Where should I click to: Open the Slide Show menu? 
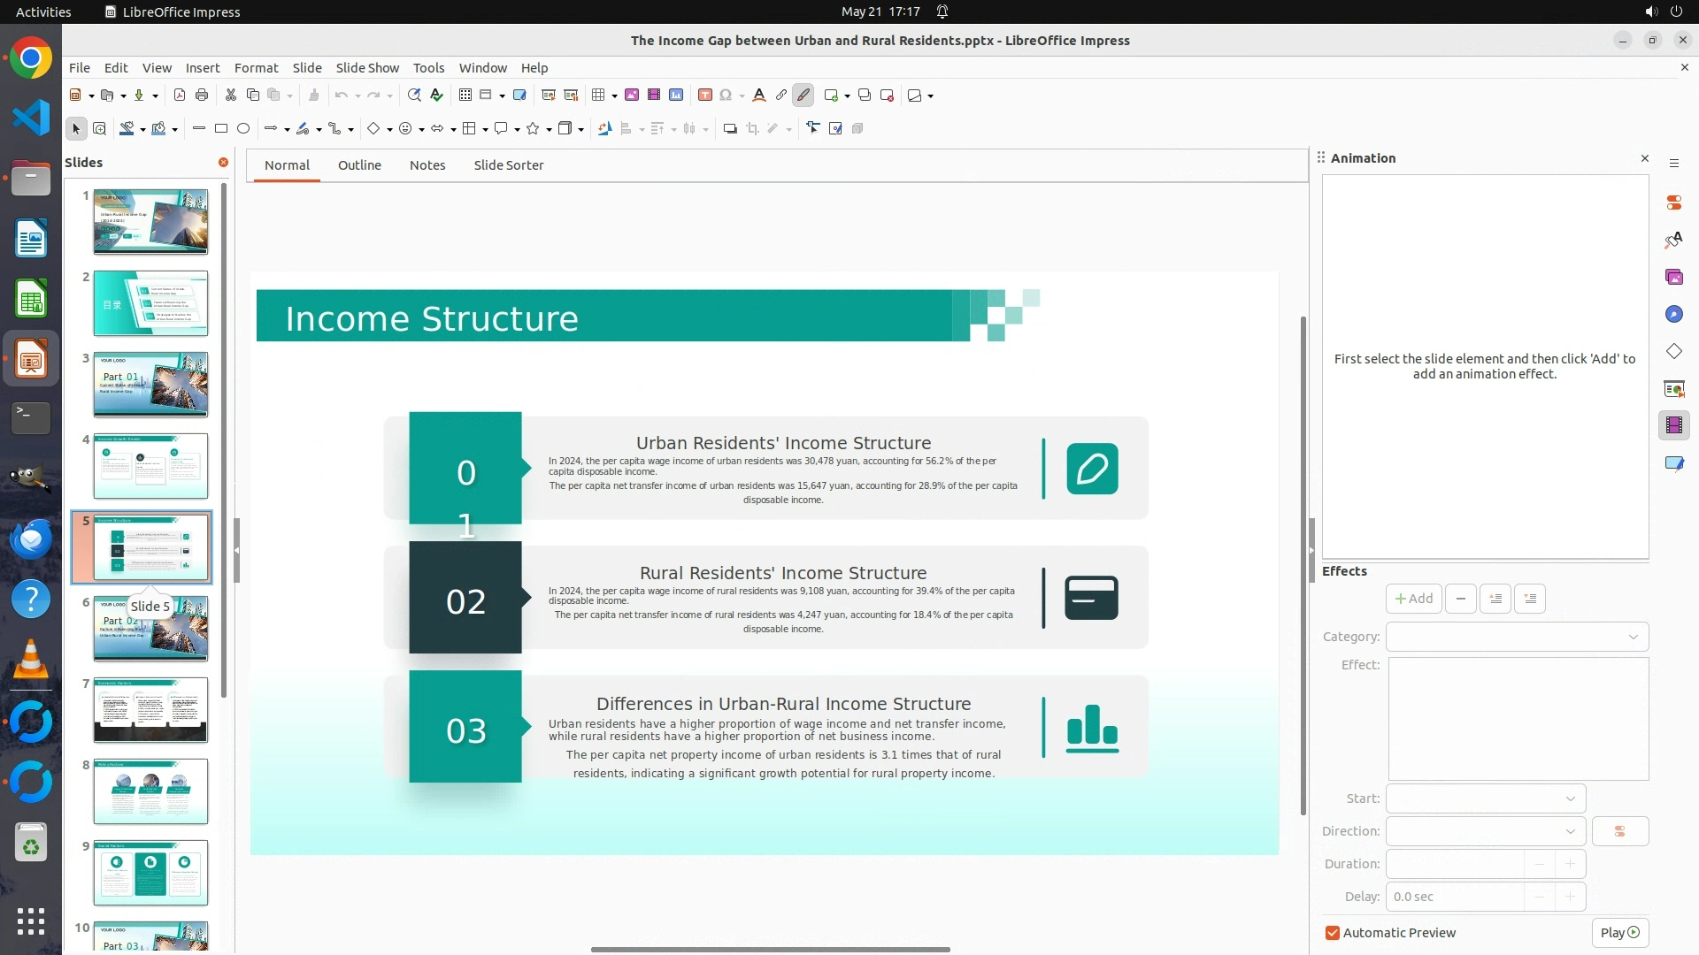367,68
